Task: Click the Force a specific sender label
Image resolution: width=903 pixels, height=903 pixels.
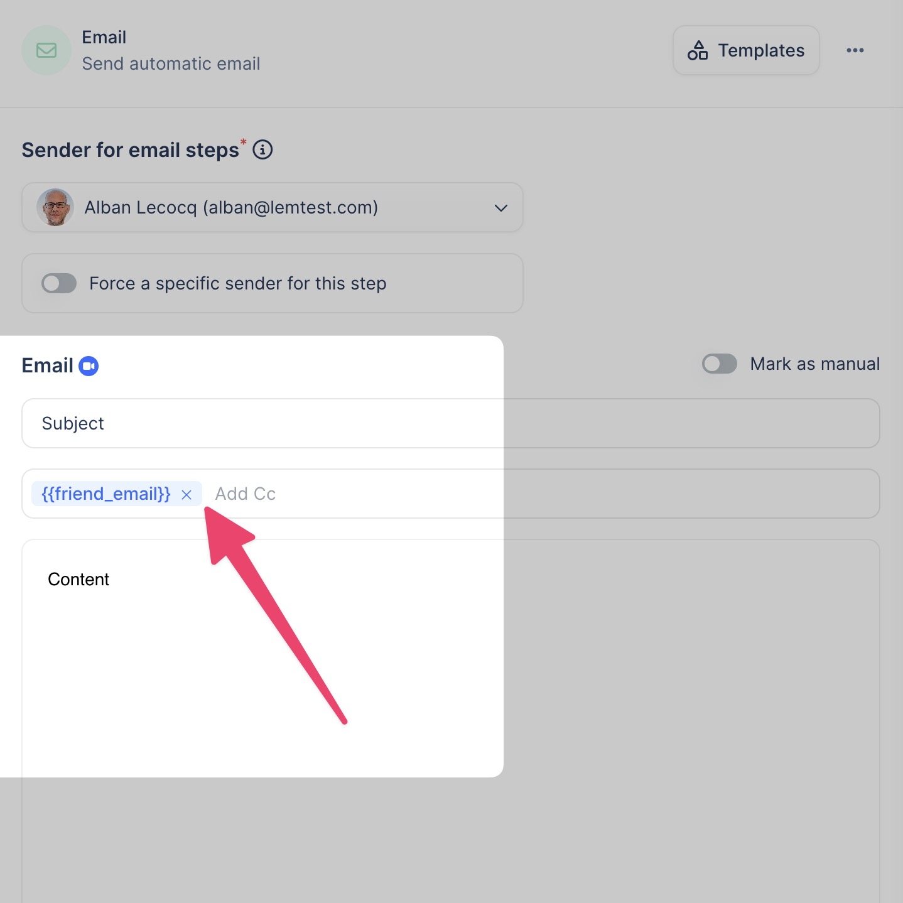Action: click(x=237, y=283)
